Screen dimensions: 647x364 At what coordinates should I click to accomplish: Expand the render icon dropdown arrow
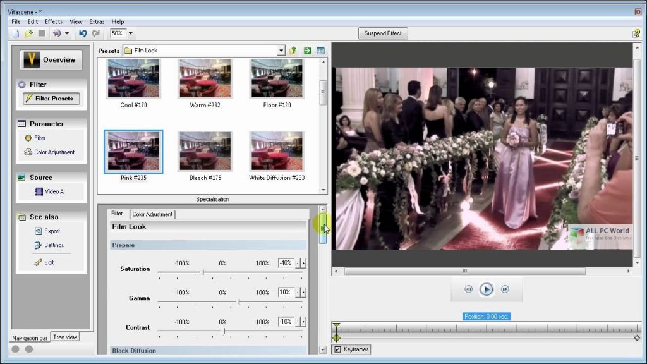[x=66, y=33]
